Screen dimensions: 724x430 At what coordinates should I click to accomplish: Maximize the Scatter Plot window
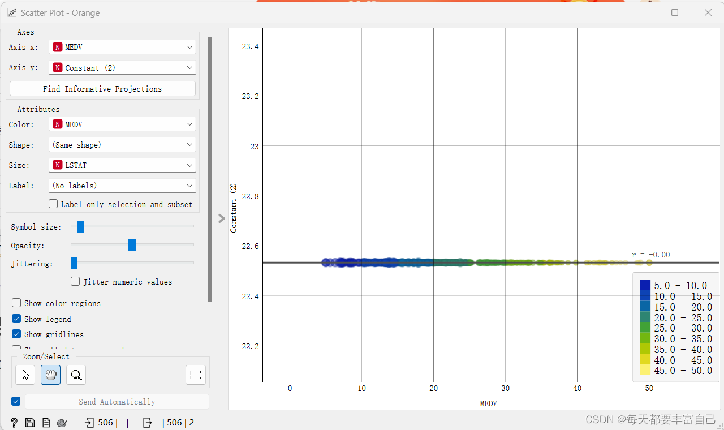(675, 12)
